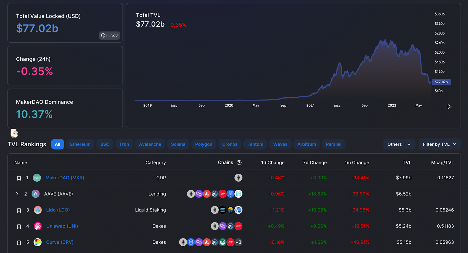Bookmark the MakerDAO (MKR) row
The image size is (468, 253).
19,178
